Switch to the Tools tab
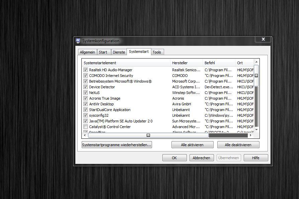This screenshot has width=299, height=199. click(x=157, y=52)
